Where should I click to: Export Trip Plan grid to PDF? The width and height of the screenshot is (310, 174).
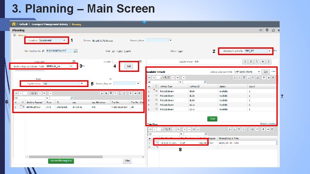pyautogui.click(x=230, y=129)
